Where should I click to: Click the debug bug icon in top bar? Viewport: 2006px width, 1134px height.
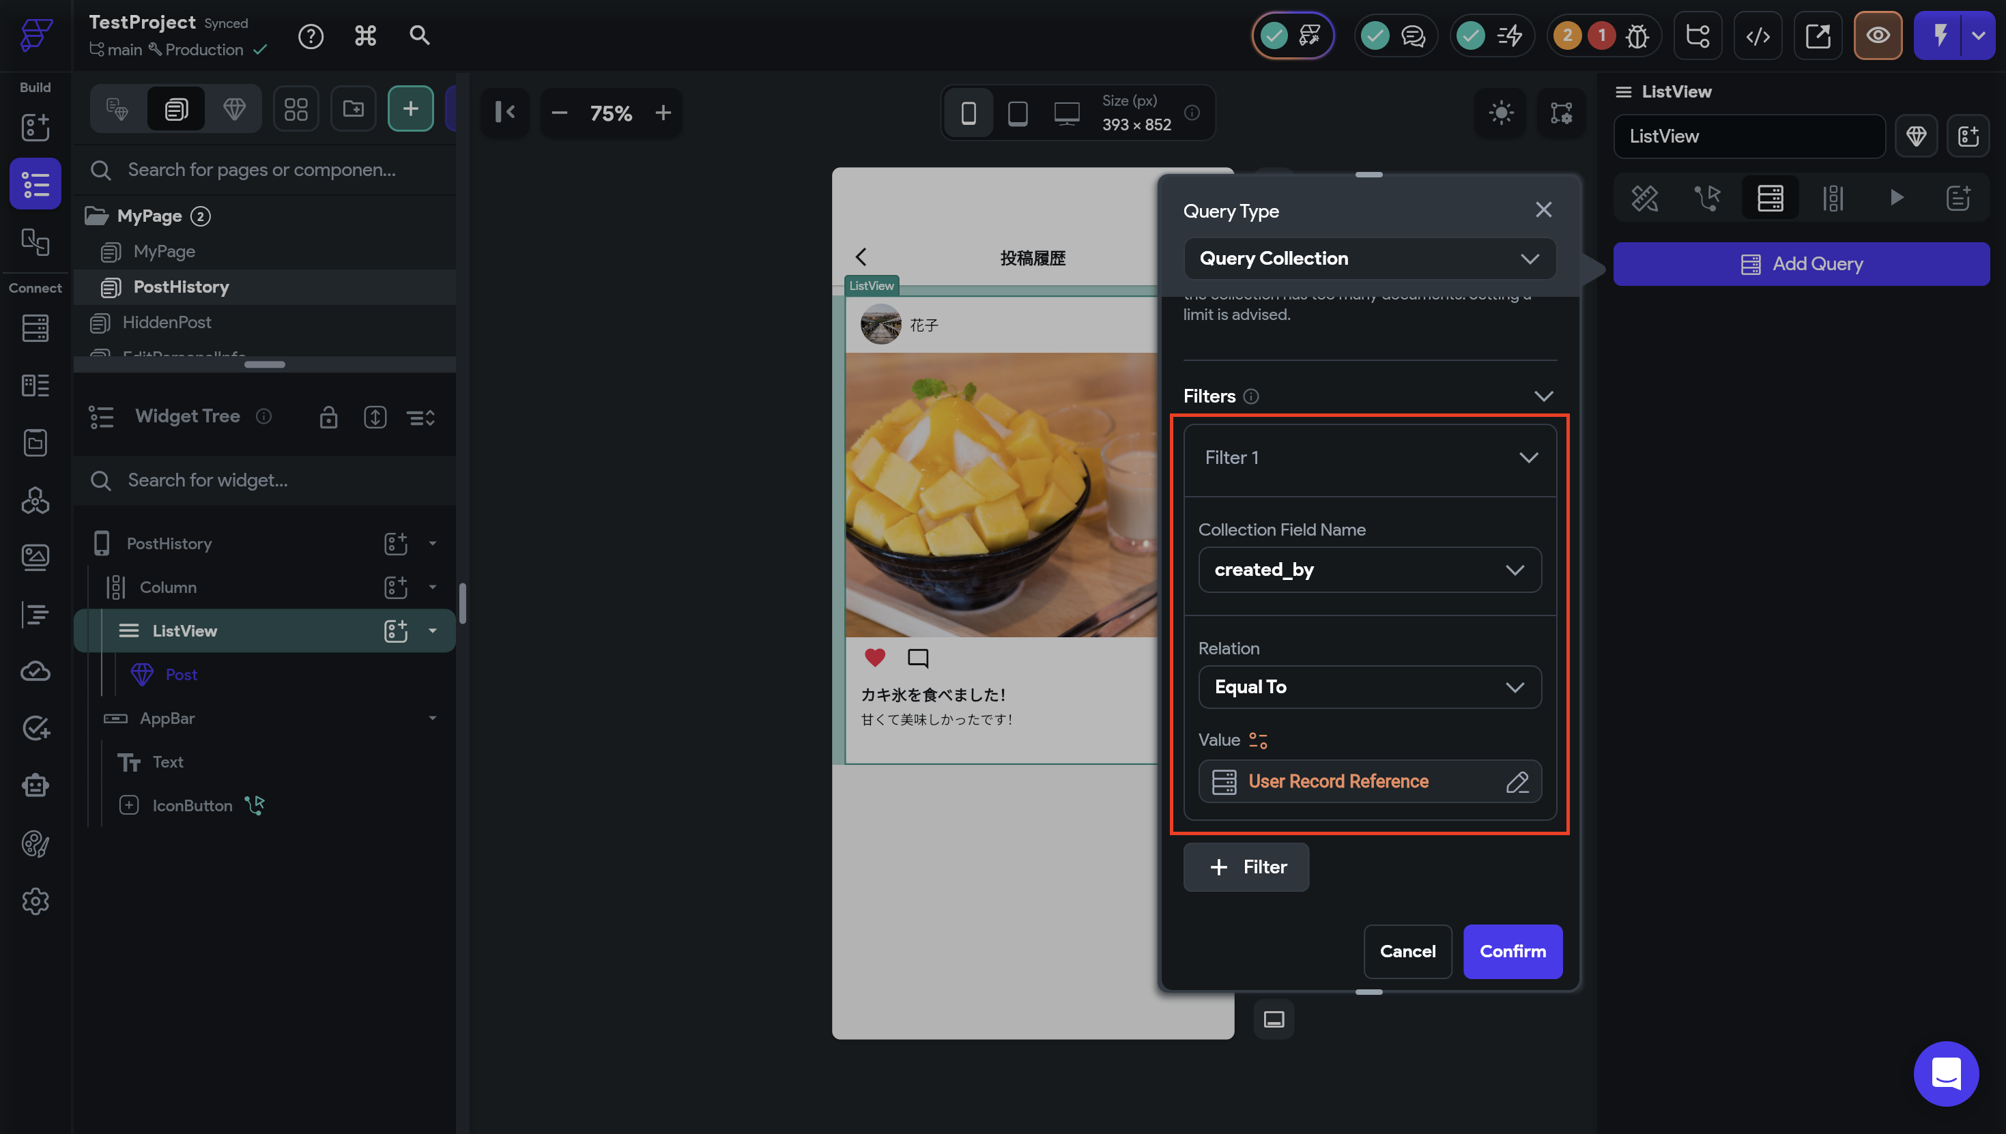(x=1637, y=36)
